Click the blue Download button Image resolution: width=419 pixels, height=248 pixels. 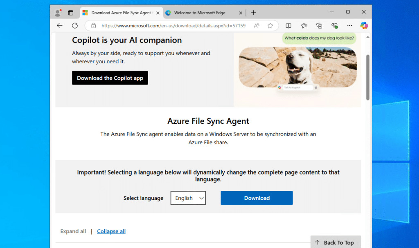point(257,198)
